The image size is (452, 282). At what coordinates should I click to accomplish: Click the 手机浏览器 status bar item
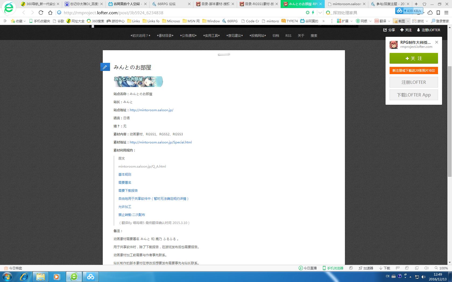click(333, 268)
